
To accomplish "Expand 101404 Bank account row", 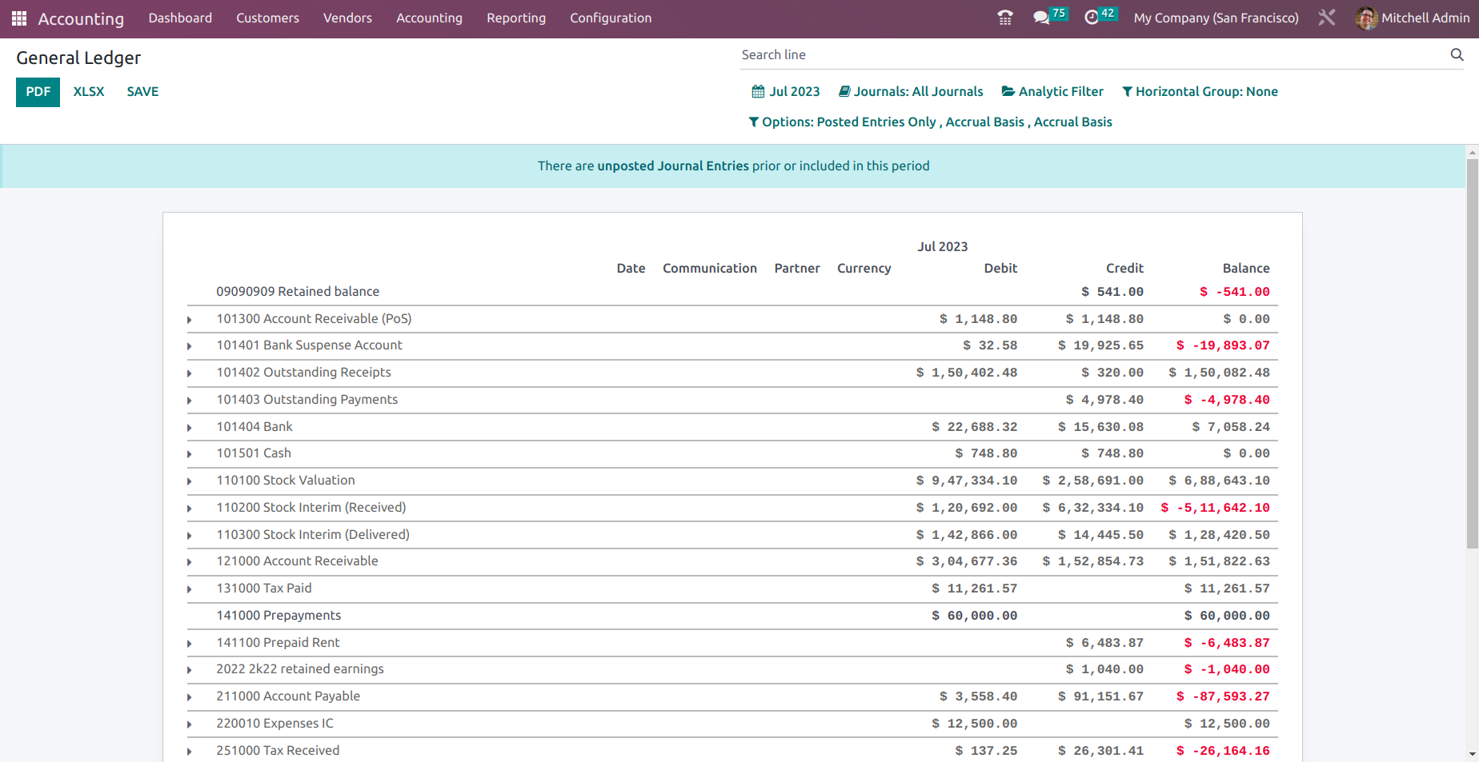I will [x=190, y=428].
